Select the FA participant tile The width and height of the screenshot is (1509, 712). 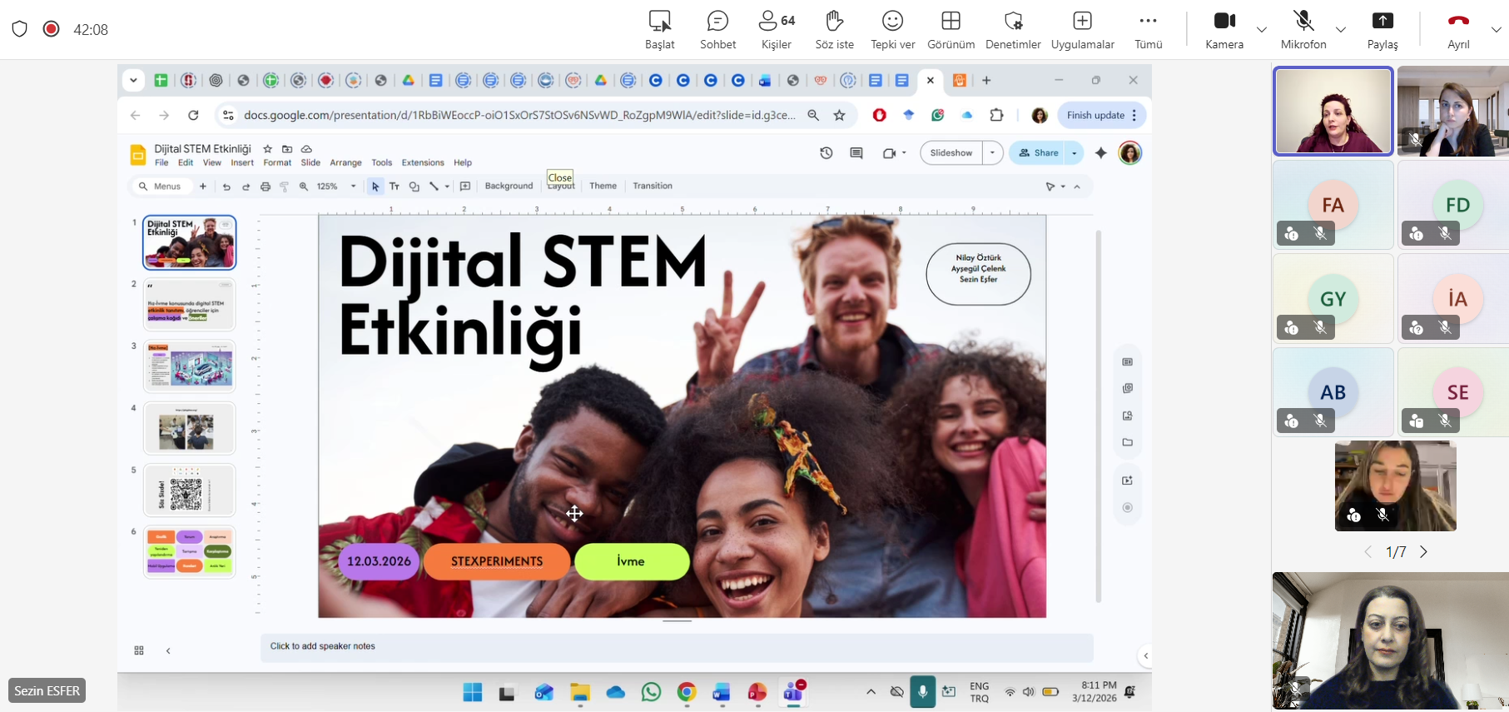tap(1333, 205)
